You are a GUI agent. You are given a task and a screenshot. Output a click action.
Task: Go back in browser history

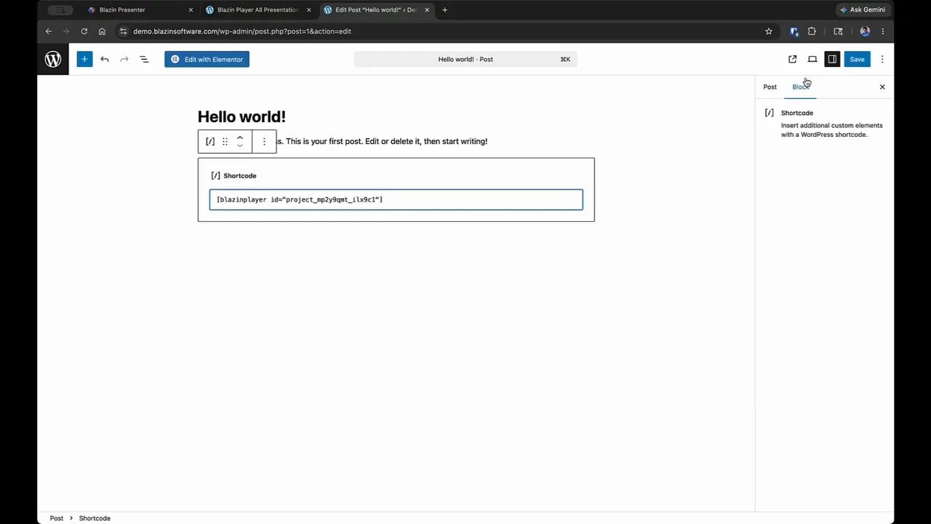point(48,31)
